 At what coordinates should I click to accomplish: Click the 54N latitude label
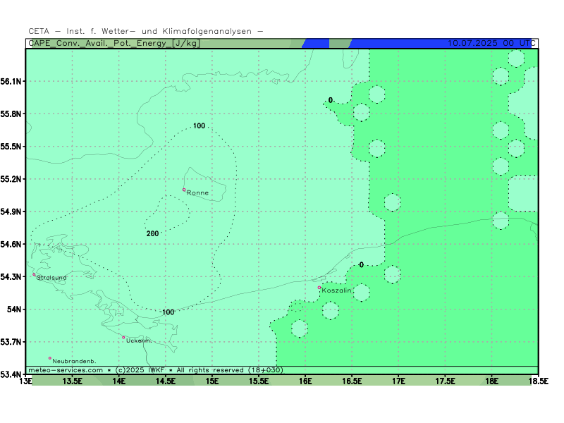click(x=14, y=309)
